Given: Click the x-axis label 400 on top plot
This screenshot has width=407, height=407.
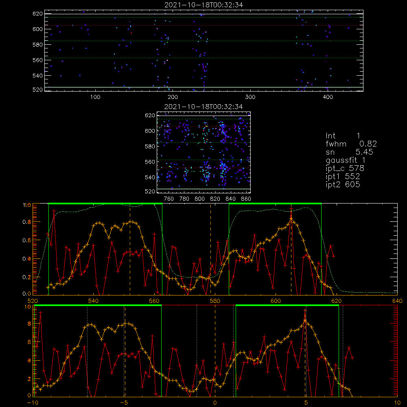Looking at the screenshot, I should point(328,97).
